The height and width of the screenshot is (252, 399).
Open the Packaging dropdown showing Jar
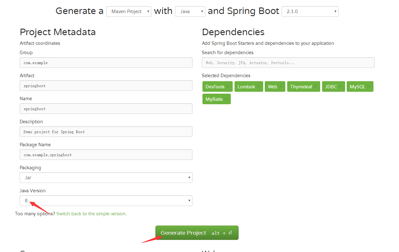click(106, 177)
